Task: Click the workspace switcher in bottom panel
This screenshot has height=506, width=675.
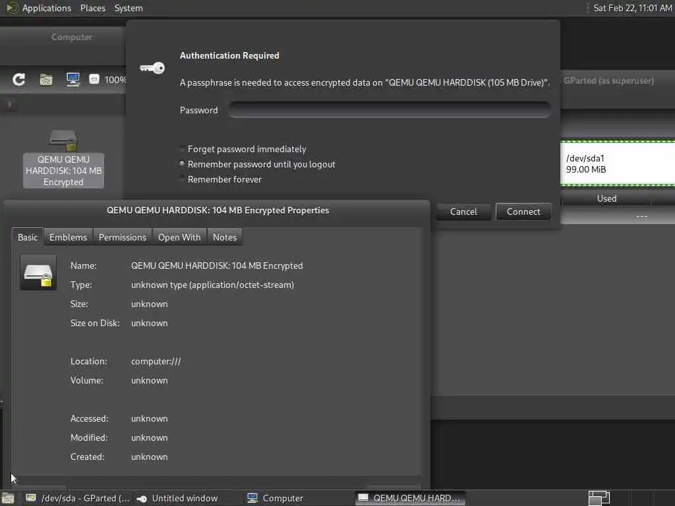Action: coord(599,498)
